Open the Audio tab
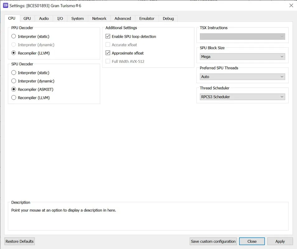The height and width of the screenshot is (249, 297). point(44,19)
